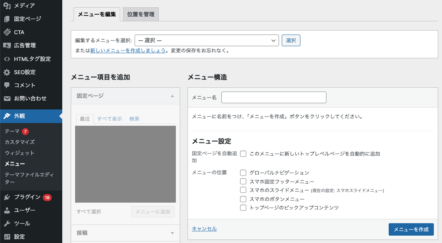Open the ツール sidebar label
This screenshot has height=243, width=442.
click(22, 224)
